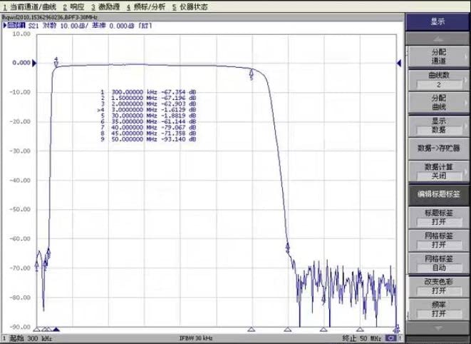
Task: Click the left reference level pointer at 0.000
Action: click(x=34, y=63)
